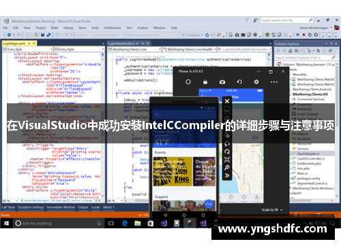Open the Architecture menu

[x=113, y=28]
